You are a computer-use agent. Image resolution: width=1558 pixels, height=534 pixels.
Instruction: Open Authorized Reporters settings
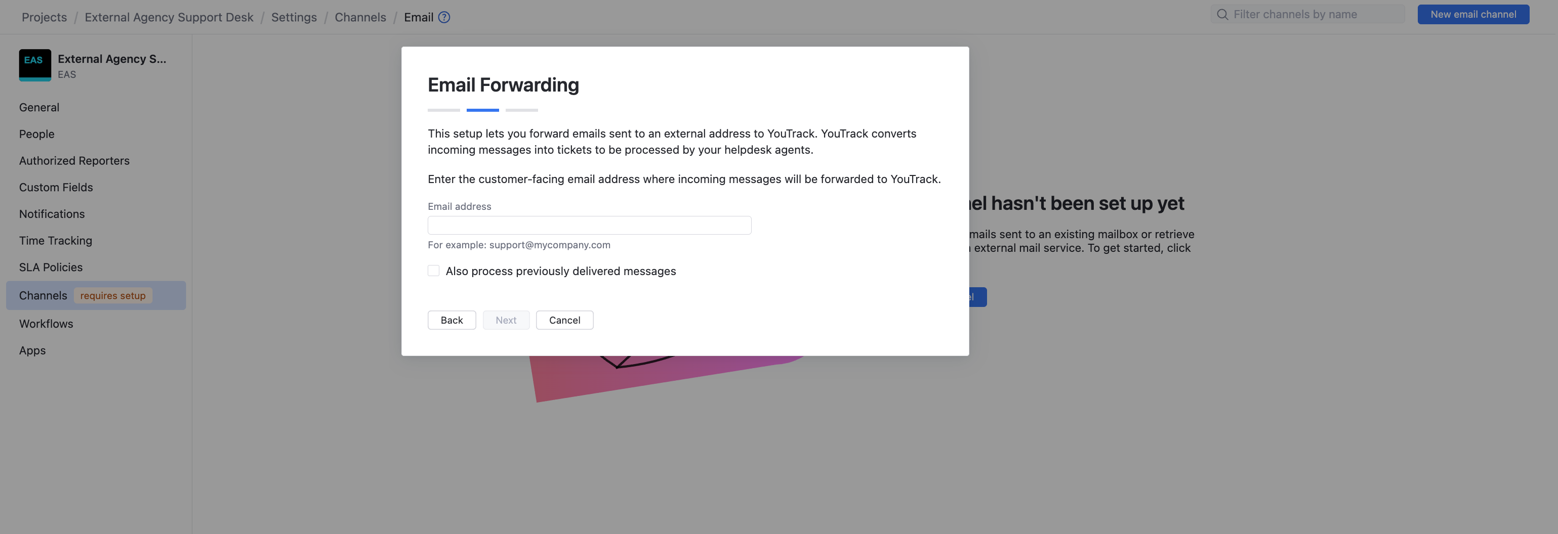click(x=74, y=161)
